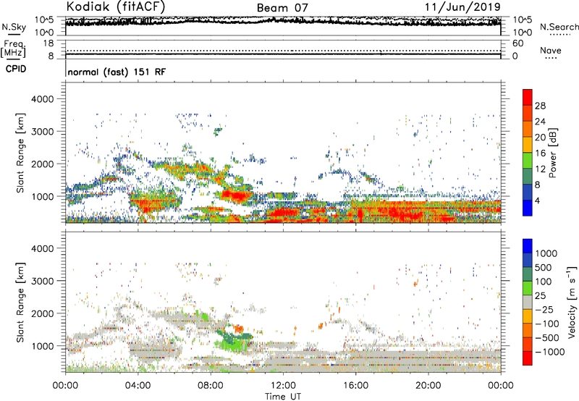Click the "08:00" time axis label

(211, 386)
